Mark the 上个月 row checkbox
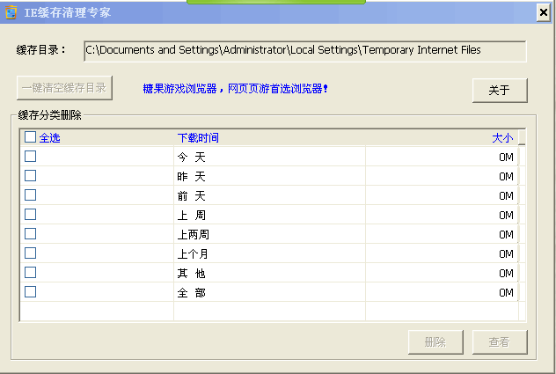This screenshot has width=556, height=374. [31, 253]
